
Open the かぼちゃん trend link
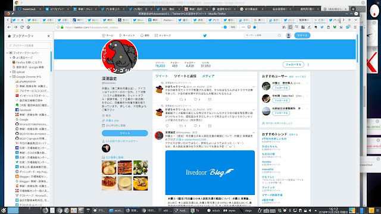(270, 147)
